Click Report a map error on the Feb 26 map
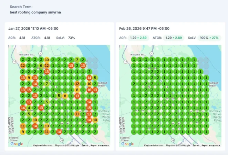The width and height of the screenshot is (228, 155). [211, 145]
